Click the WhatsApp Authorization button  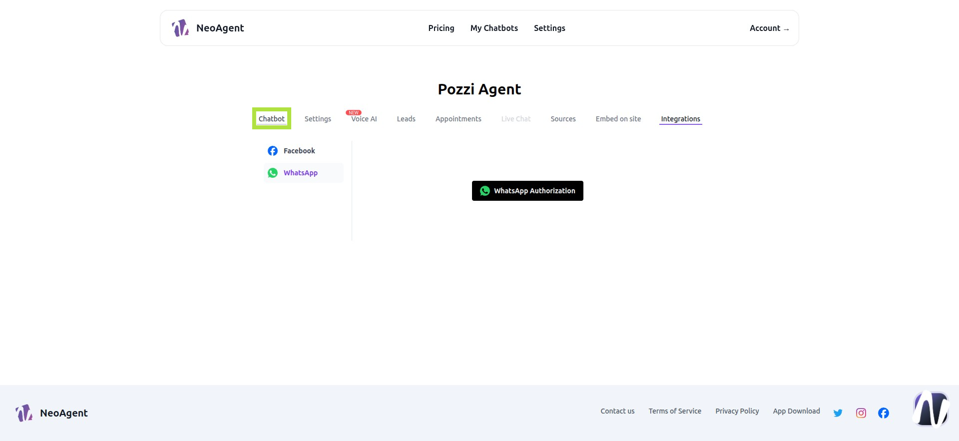(527, 191)
